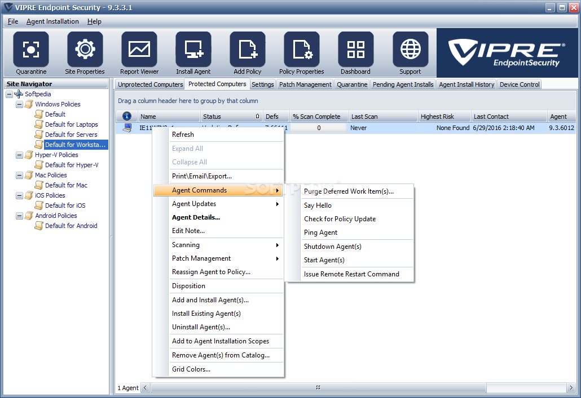Open the Agent Installation menu
The height and width of the screenshot is (398, 581).
pyautogui.click(x=52, y=21)
